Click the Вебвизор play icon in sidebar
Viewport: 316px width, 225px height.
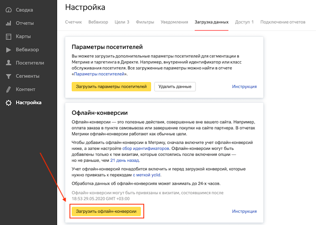(x=8, y=50)
